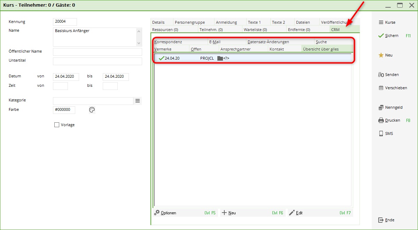Open the Warteliste (0) tab
Image resolution: width=418 pixels, height=230 pixels.
tap(255, 30)
